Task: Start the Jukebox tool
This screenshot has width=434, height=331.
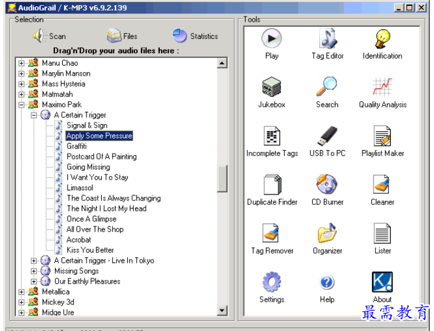Action: coord(272,93)
